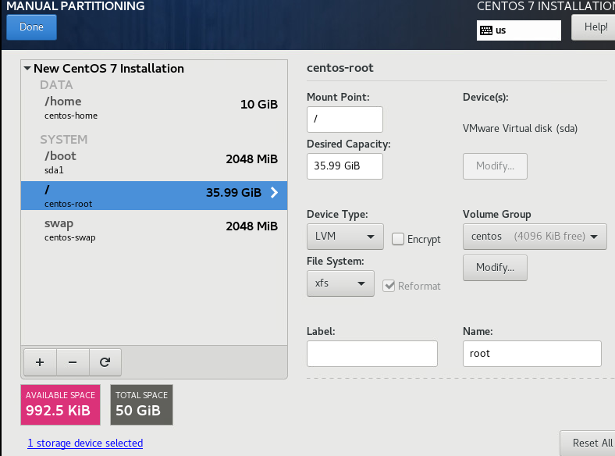Open the storage device selected link
This screenshot has width=615, height=456.
click(x=85, y=443)
